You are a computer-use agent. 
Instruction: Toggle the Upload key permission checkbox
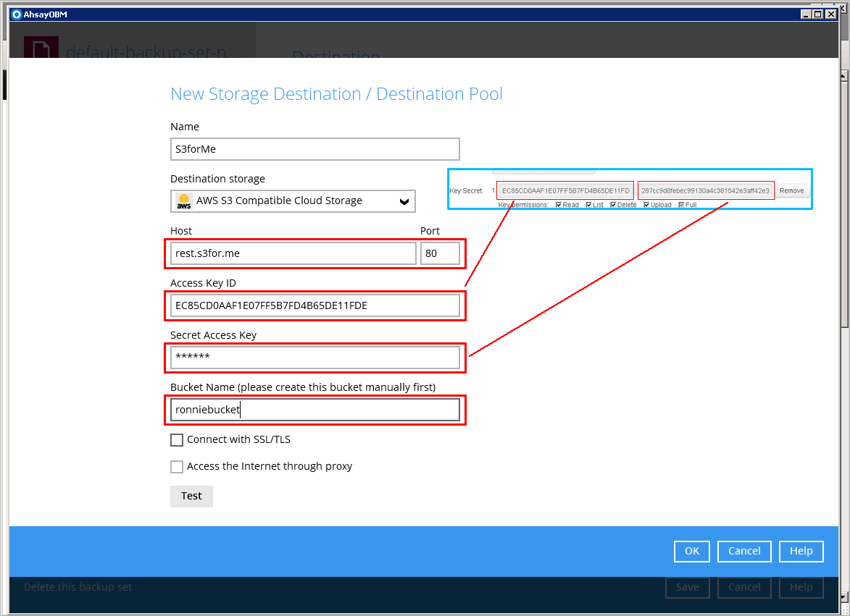[646, 205]
